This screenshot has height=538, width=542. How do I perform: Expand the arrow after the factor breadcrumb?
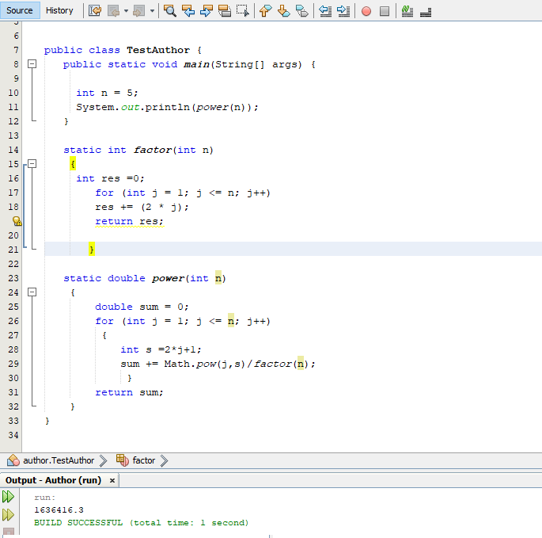[165, 461]
